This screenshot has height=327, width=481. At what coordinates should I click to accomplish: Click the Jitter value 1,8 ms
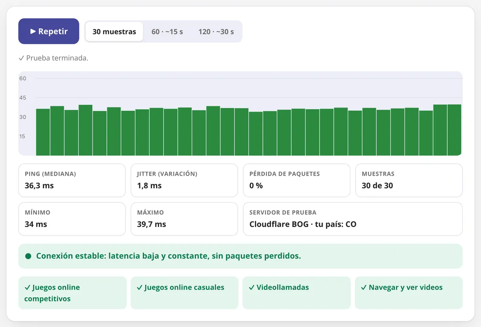150,185
